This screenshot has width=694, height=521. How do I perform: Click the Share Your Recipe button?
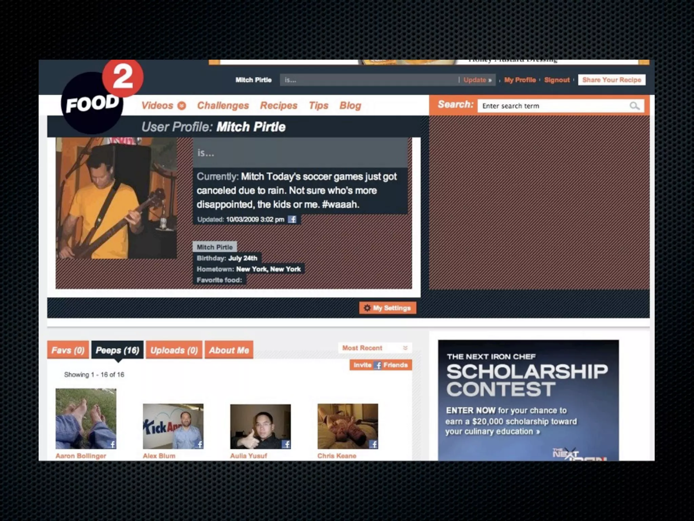612,80
